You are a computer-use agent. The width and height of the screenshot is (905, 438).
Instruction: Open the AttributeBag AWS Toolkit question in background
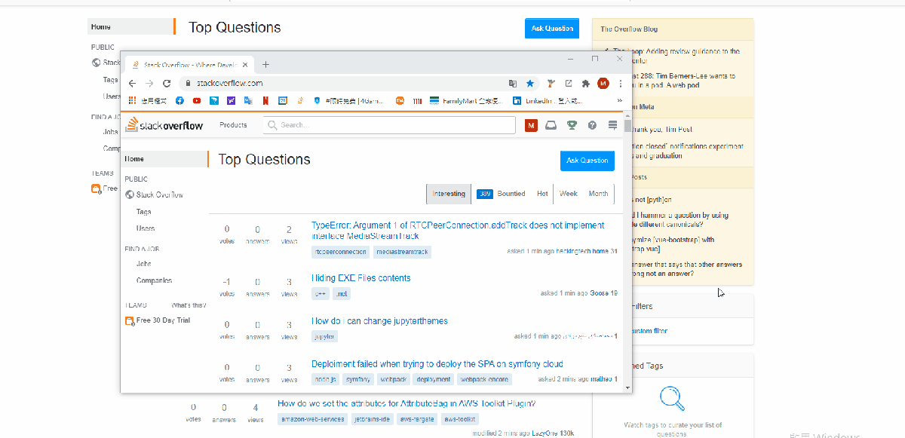click(x=406, y=403)
